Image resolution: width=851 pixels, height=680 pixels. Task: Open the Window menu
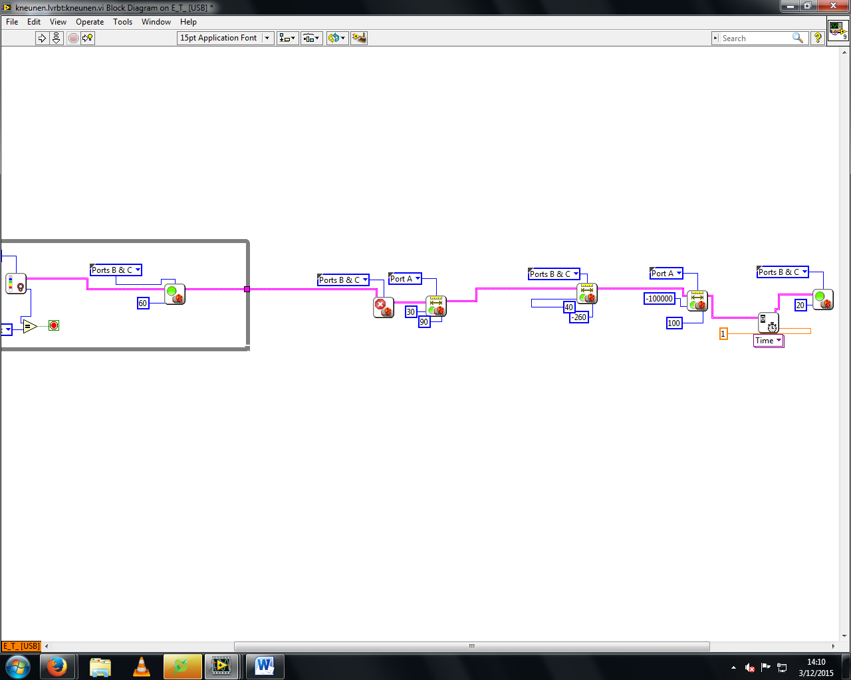(x=156, y=22)
